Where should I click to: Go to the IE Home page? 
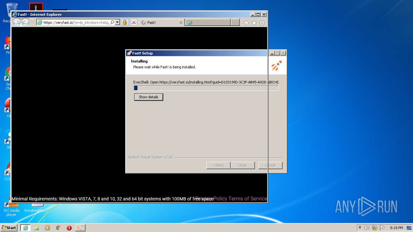pyautogui.click(x=246, y=23)
